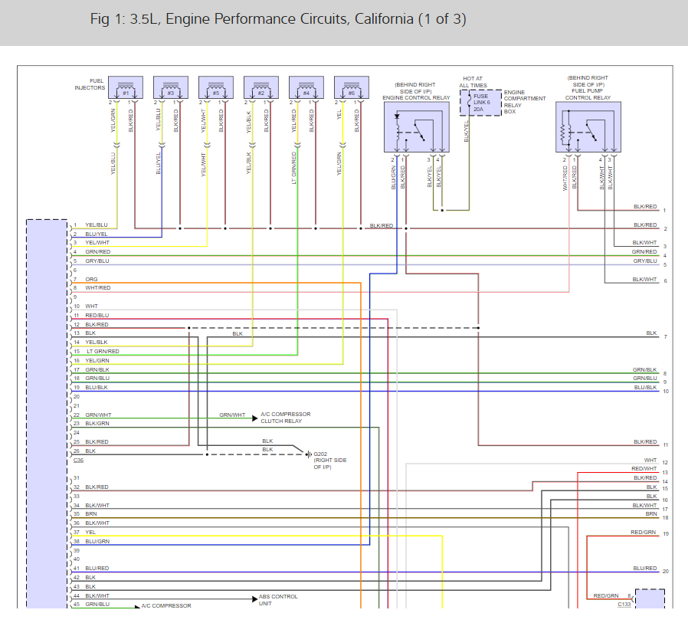This screenshot has width=688, height=623.
Task: Click the G202 ground symbol
Action: coord(309,454)
